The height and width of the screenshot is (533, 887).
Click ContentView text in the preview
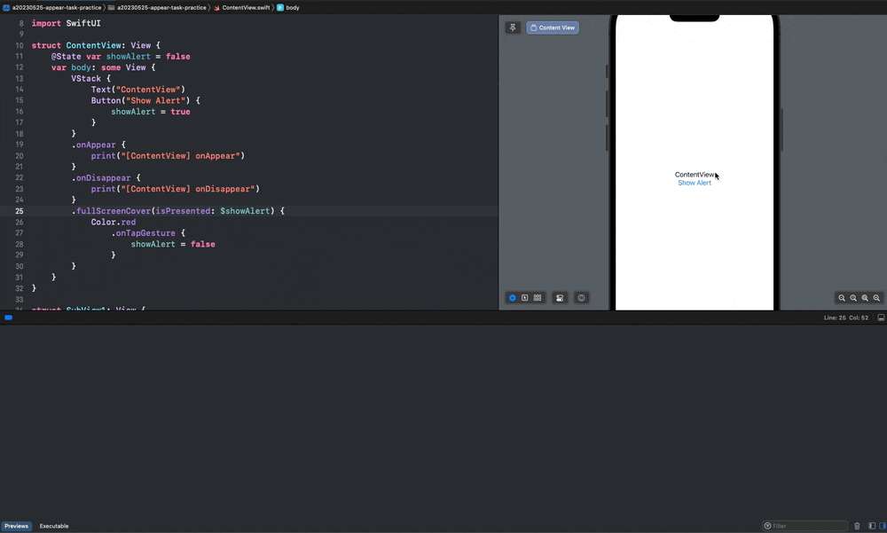(695, 175)
